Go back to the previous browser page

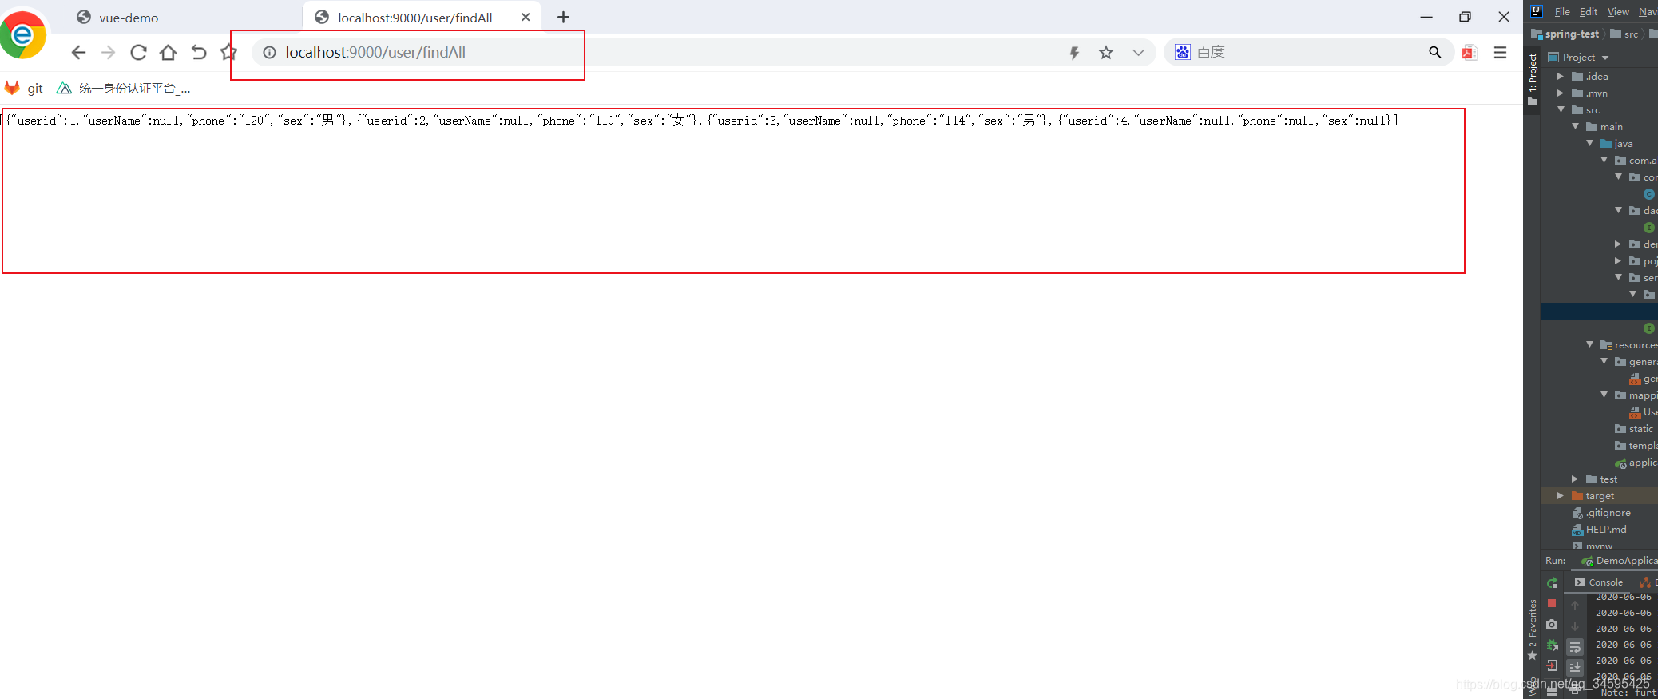point(77,53)
